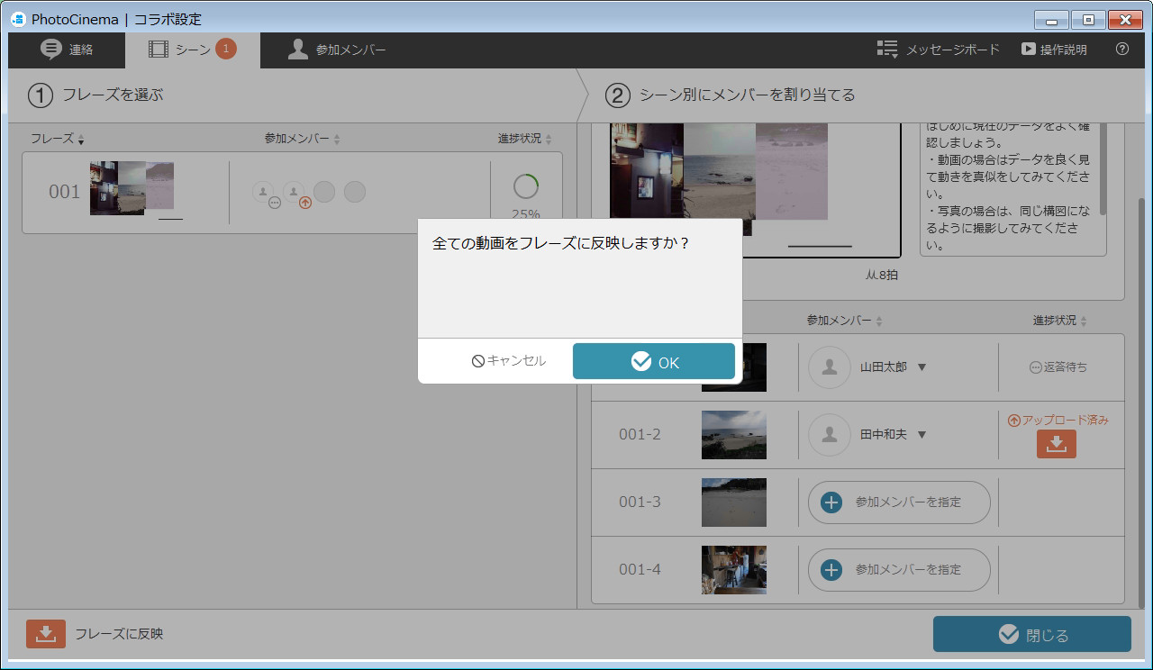Click the フレーズに反映 download icon
The width and height of the screenshot is (1153, 670).
[x=46, y=634]
